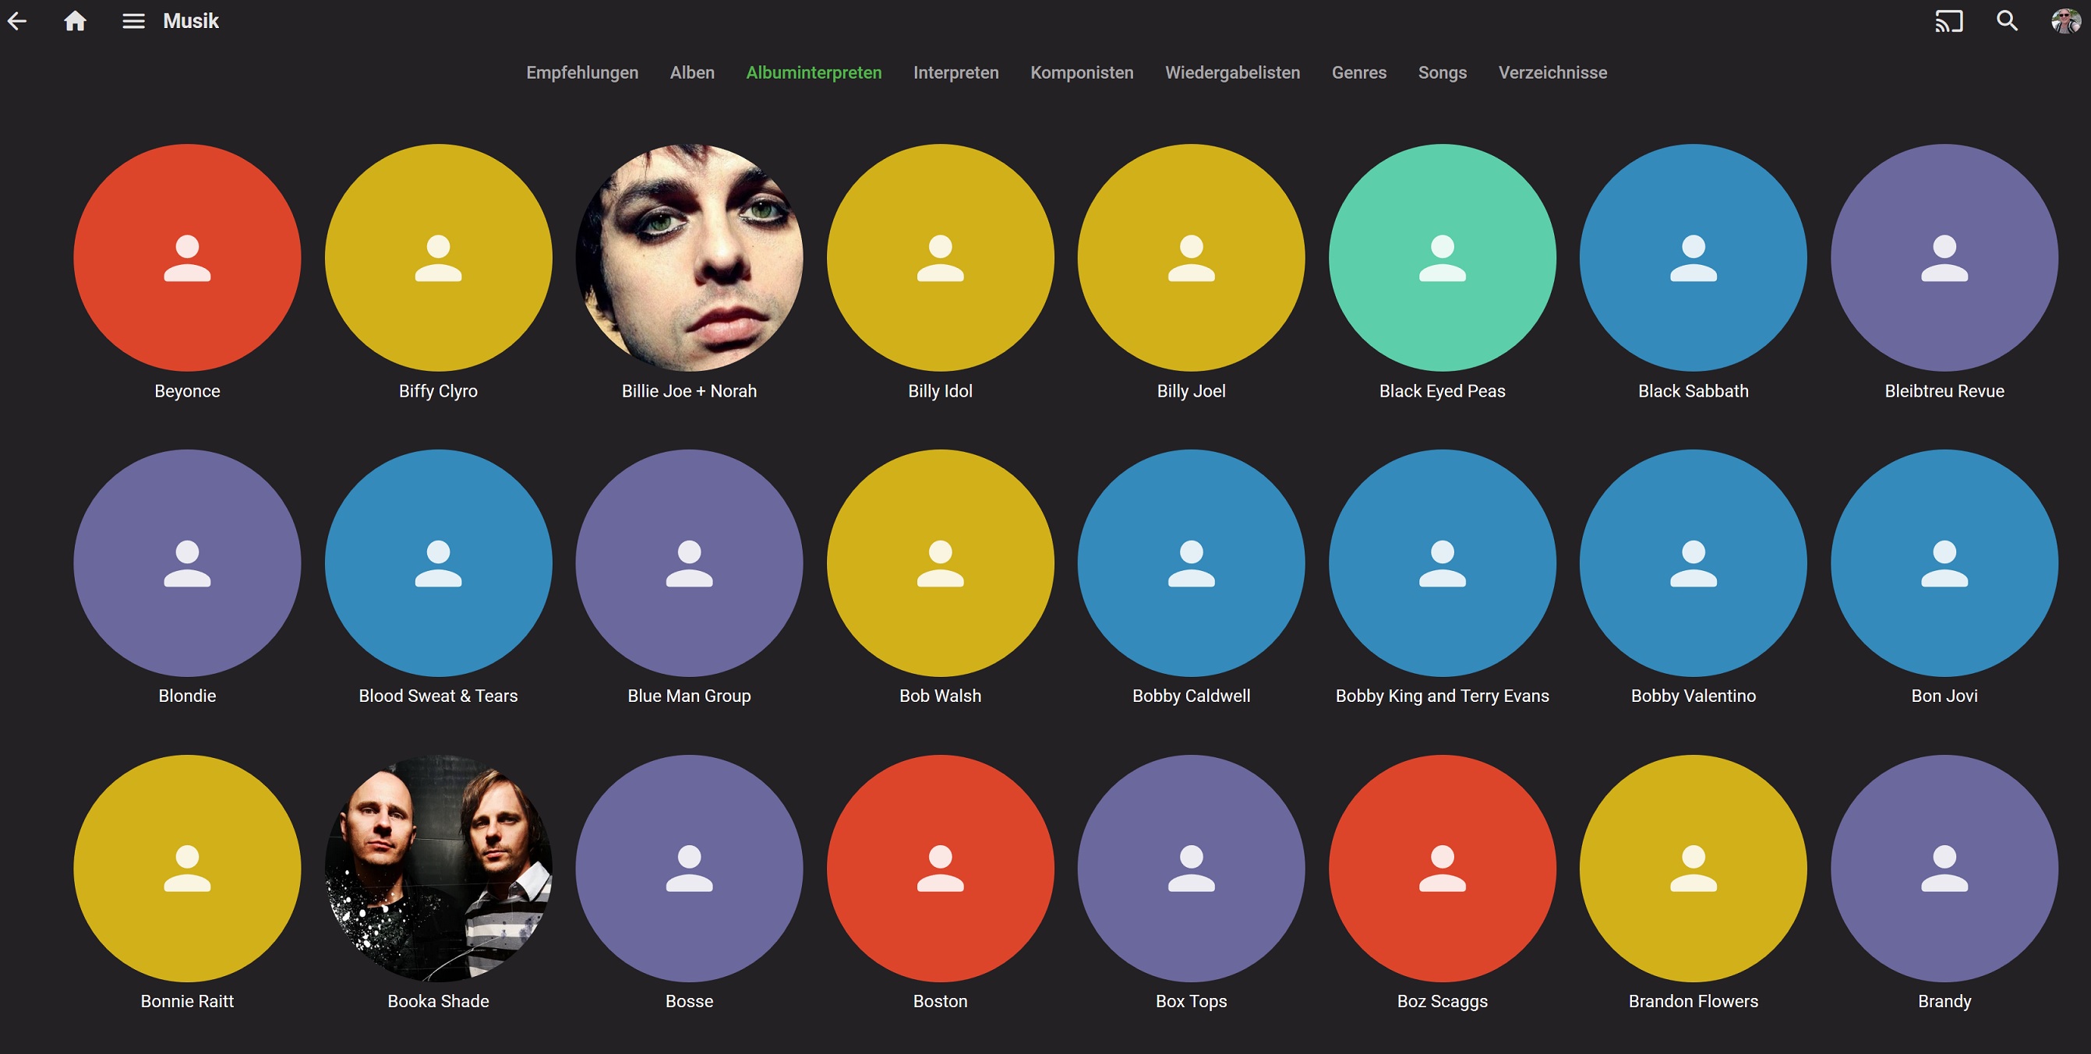
Task: Open the Booka Shade artist photo
Action: coord(438,868)
